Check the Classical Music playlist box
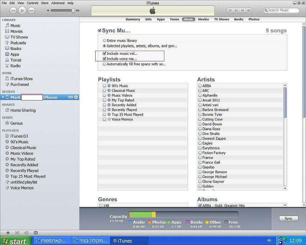 pyautogui.click(x=105, y=90)
